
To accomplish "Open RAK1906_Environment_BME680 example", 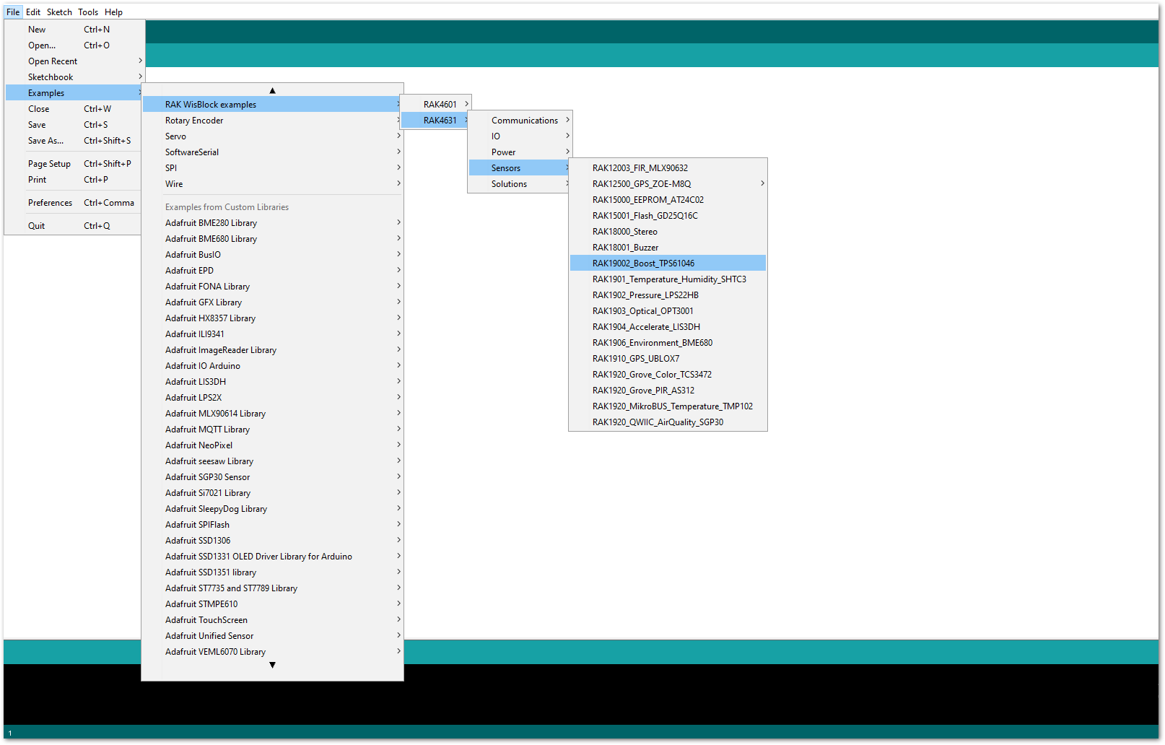I will [668, 343].
